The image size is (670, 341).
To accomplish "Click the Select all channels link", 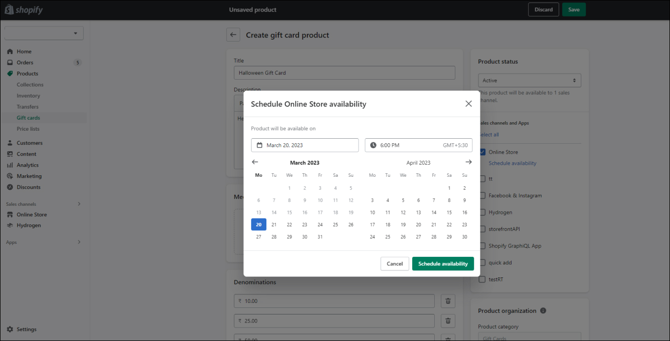I will pyautogui.click(x=489, y=134).
